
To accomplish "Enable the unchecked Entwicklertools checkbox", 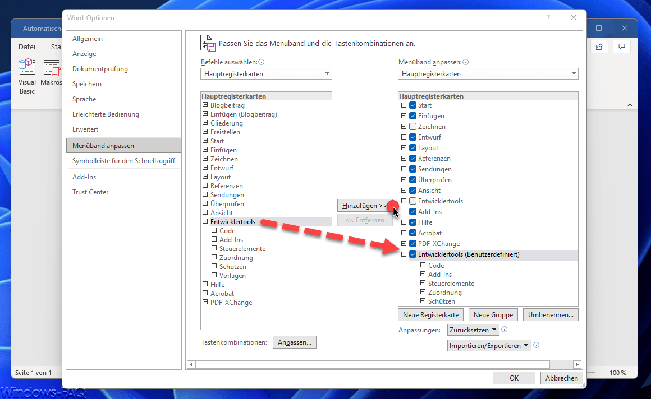I will (412, 201).
